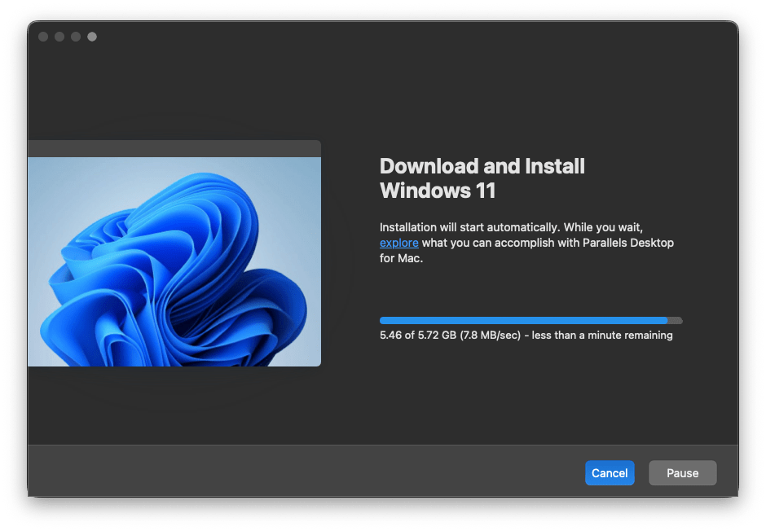Click the 'less than a minute remaining' text
766x531 pixels.
click(602, 336)
